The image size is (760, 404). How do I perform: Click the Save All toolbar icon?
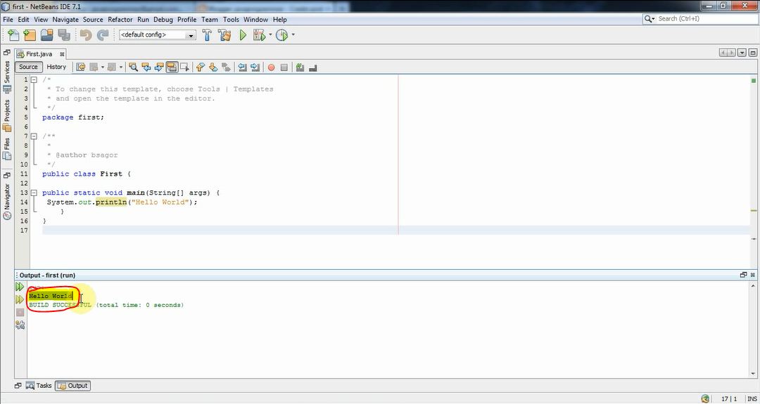(x=64, y=35)
